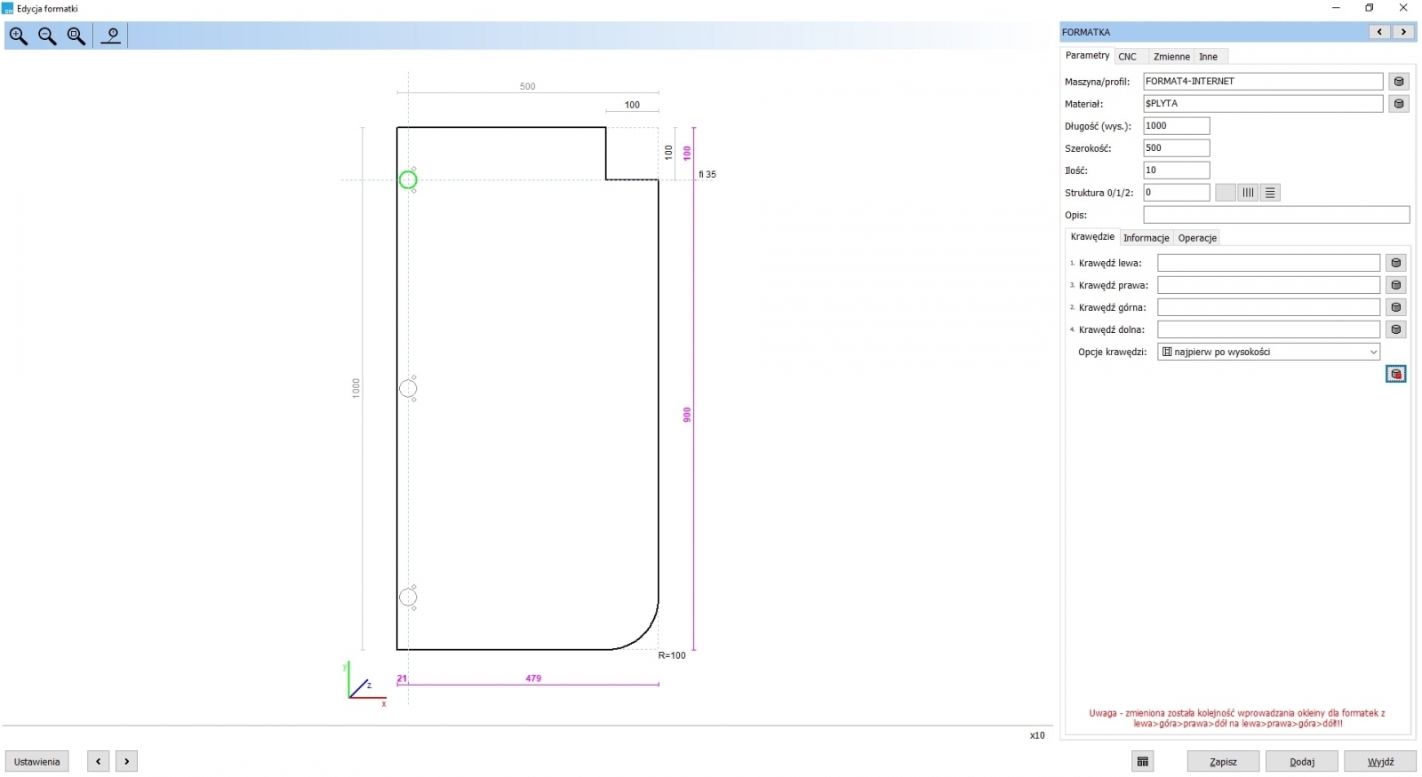Open database picker for Materiał field
Image resolution: width=1422 pixels, height=777 pixels.
tap(1398, 104)
